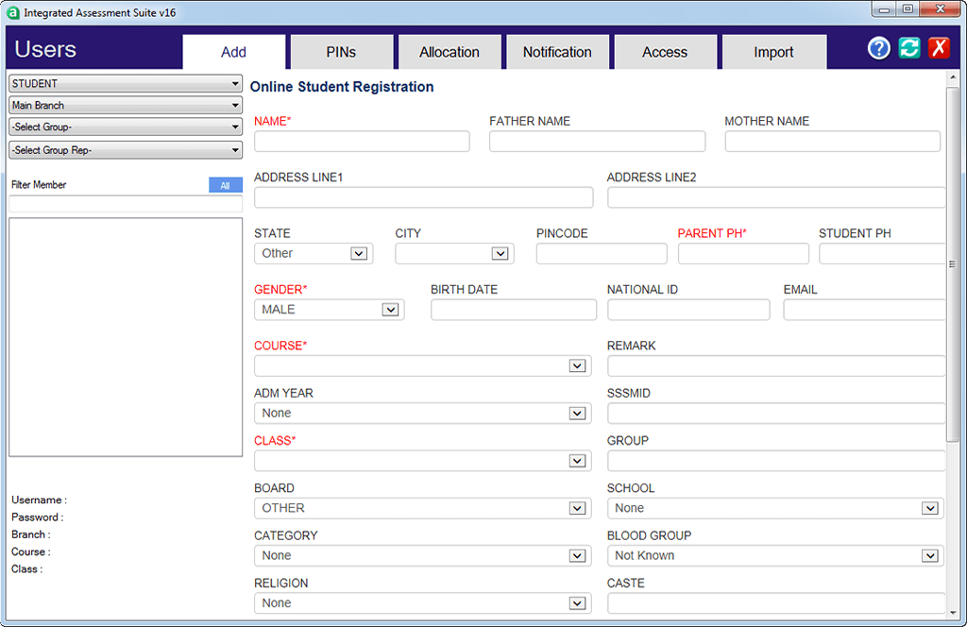Click the vertical scrollbar of the form
967x627 pixels.
953,264
